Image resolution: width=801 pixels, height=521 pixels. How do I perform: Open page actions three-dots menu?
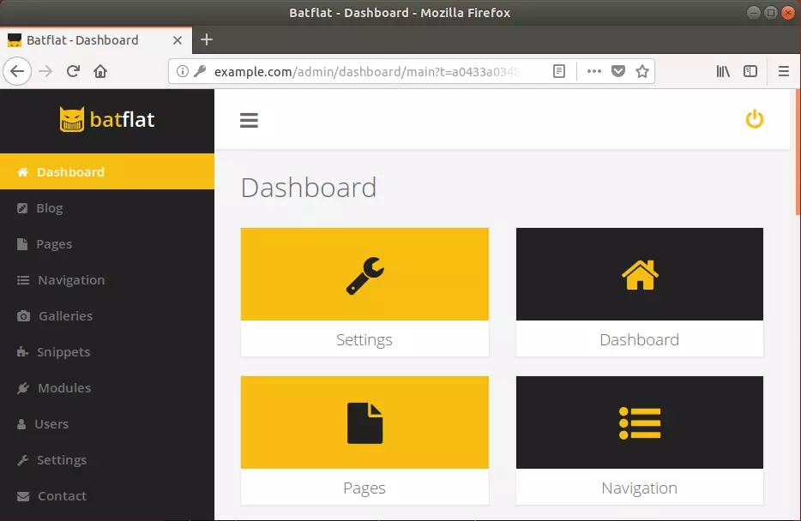(x=593, y=71)
